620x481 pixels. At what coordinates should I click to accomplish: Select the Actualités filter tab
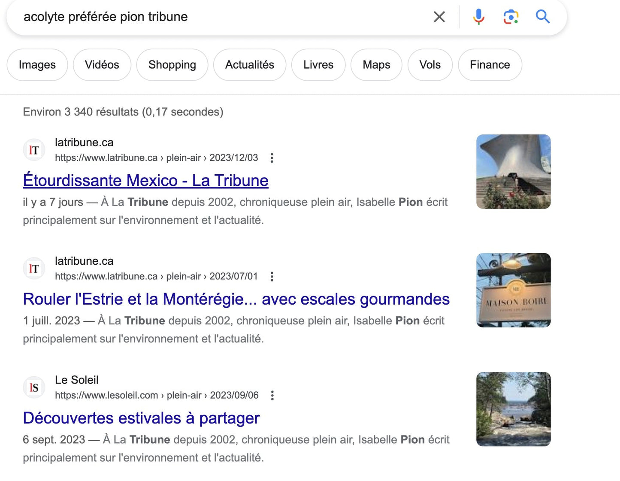(x=250, y=65)
